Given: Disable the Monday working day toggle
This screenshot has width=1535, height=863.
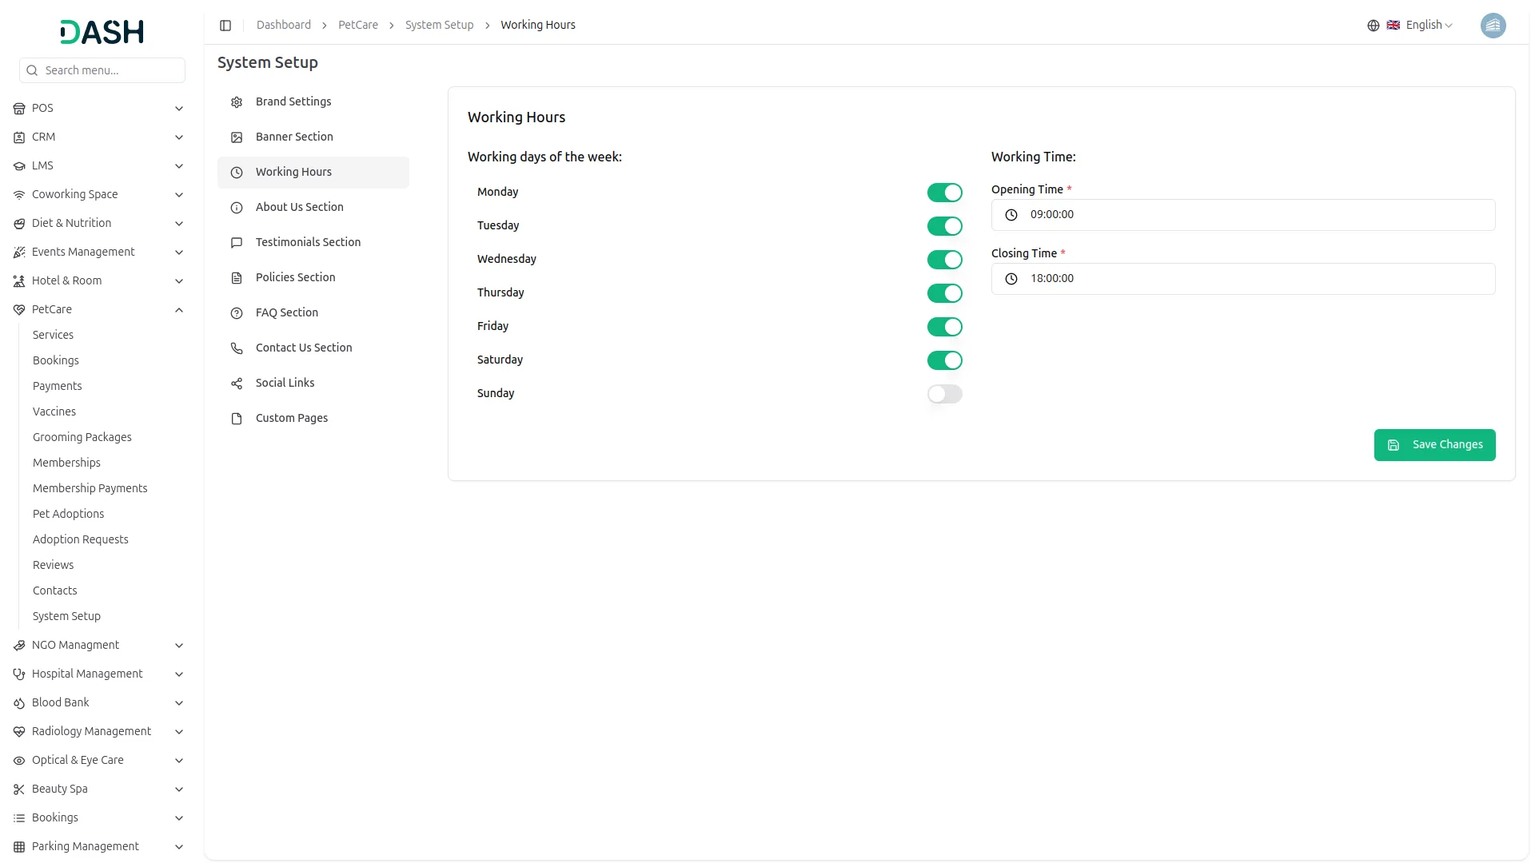Looking at the screenshot, I should click(x=945, y=193).
